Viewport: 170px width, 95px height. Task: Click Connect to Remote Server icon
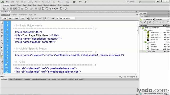coord(141,22)
